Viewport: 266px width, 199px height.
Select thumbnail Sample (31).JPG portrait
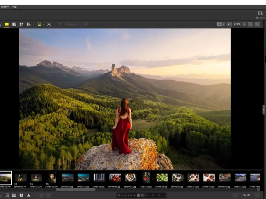pyautogui.click(x=37, y=178)
